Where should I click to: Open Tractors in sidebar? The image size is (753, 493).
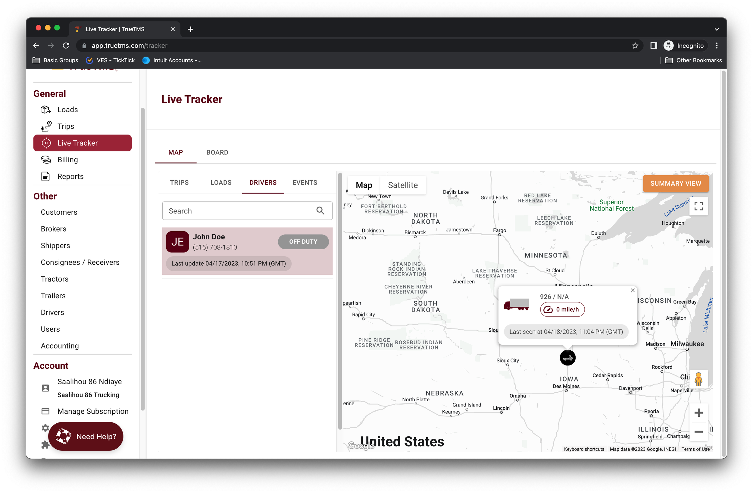tap(55, 279)
